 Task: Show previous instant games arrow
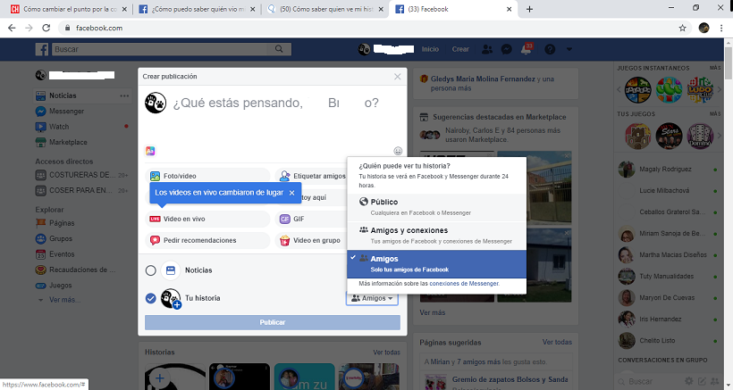[619, 89]
